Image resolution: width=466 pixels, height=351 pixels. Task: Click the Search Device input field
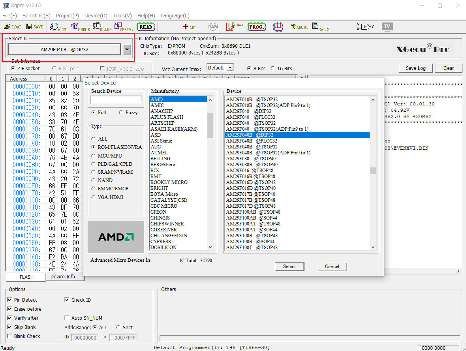click(x=116, y=99)
